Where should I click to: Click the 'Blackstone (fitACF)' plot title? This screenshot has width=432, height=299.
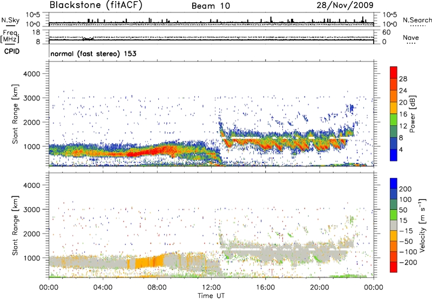pos(96,5)
